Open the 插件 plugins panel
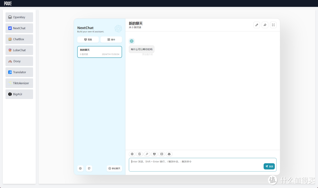 point(111,39)
